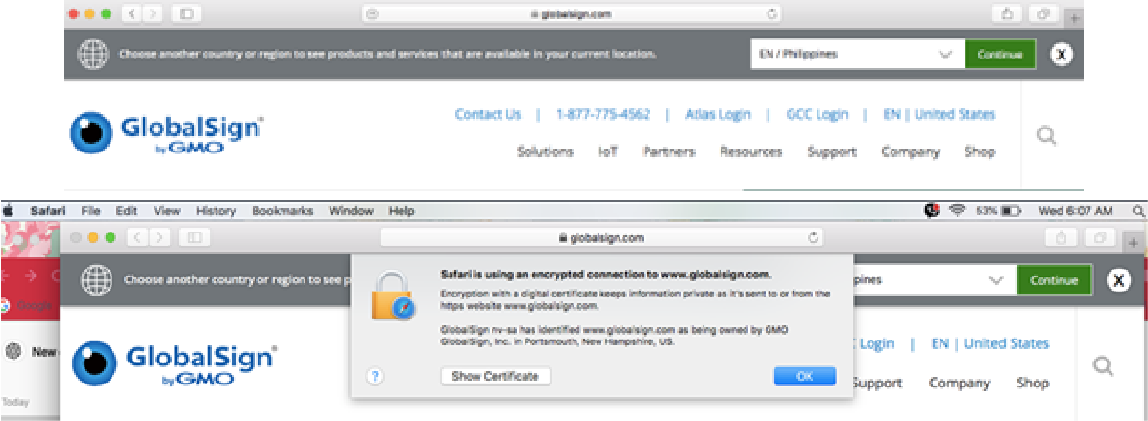Open the Bookmarks menu
Viewport: 1148px width, 421px height.
pos(283,210)
